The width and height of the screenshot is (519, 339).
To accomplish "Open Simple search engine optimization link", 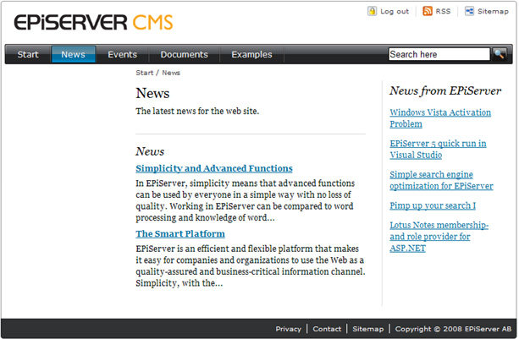I will [x=441, y=180].
